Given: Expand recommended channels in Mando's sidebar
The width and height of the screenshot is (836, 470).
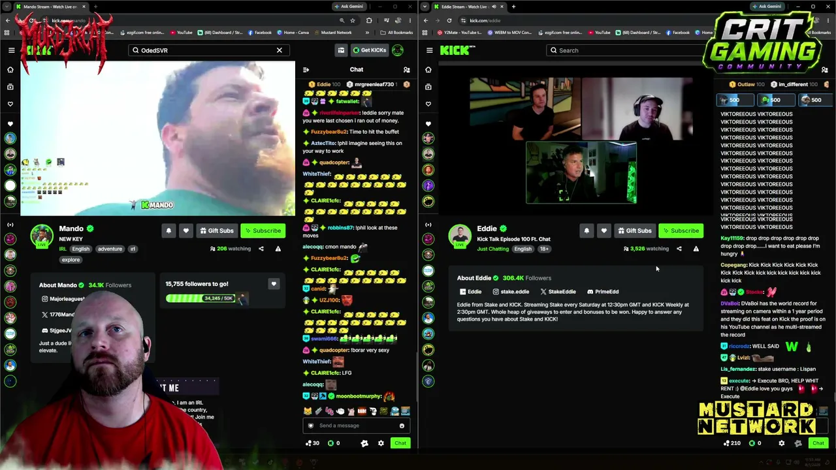Looking at the screenshot, I should (x=10, y=225).
